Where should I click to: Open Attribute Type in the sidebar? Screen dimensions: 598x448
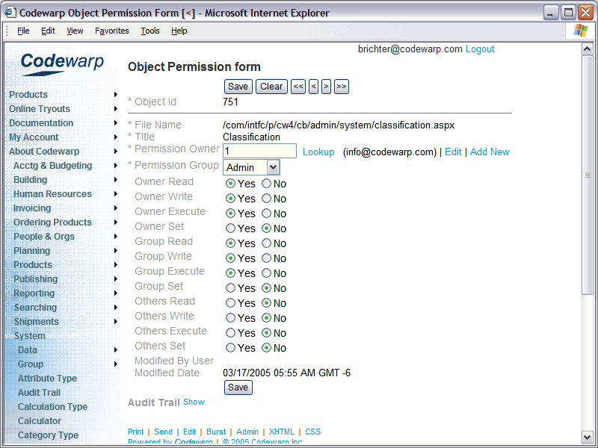point(47,379)
